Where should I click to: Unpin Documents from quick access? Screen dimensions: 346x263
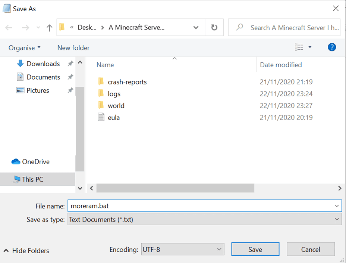[x=70, y=77]
